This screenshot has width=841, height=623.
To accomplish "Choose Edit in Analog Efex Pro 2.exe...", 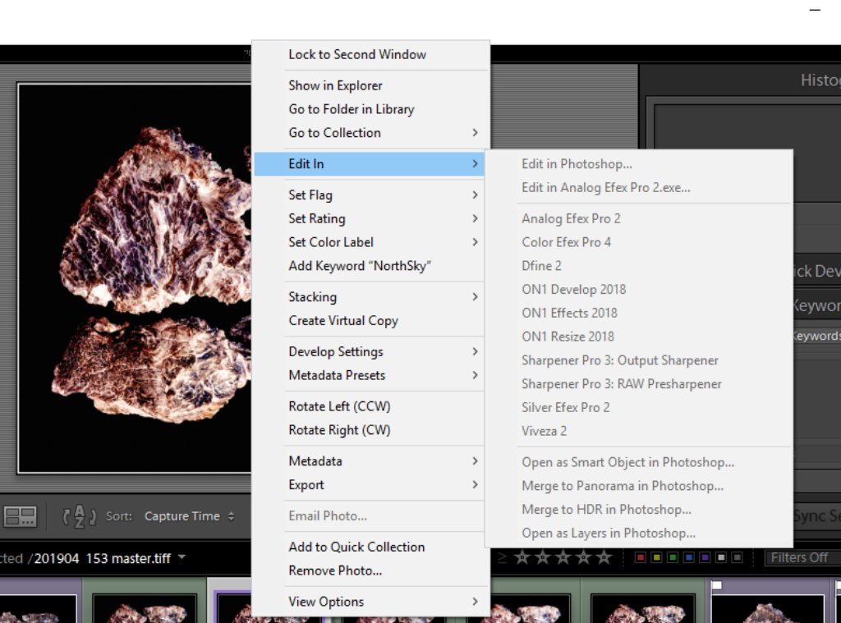I will pyautogui.click(x=639, y=187).
